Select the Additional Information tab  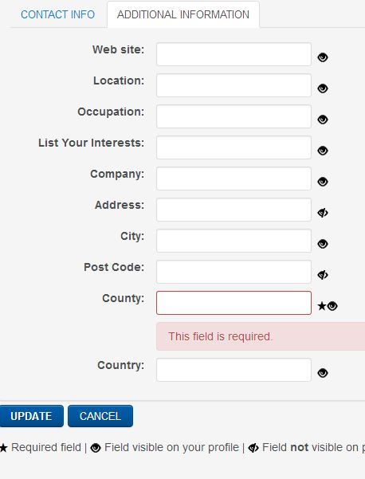click(x=183, y=14)
